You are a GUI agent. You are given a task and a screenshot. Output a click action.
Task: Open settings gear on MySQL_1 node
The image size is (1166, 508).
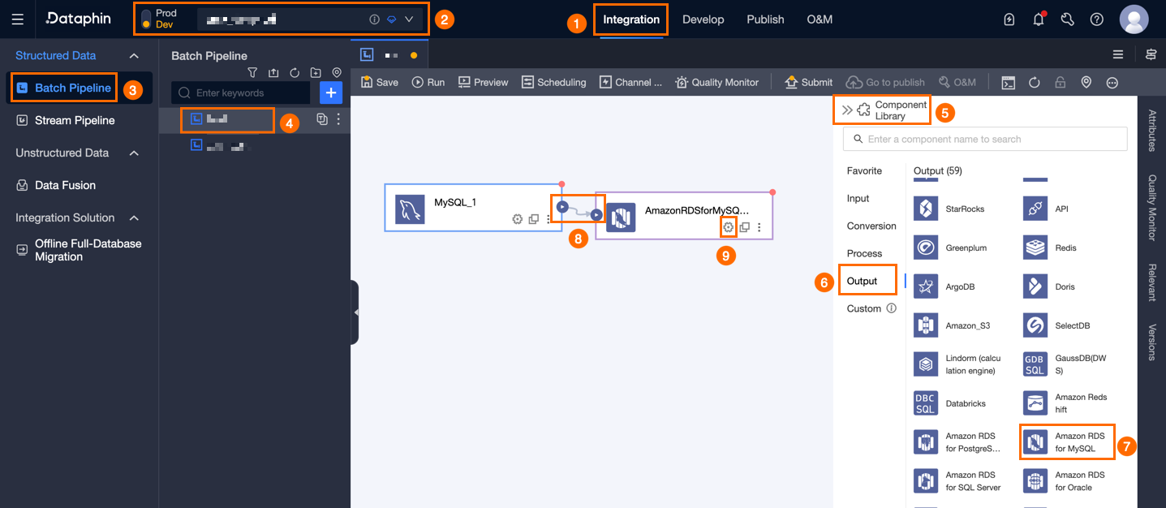point(517,219)
